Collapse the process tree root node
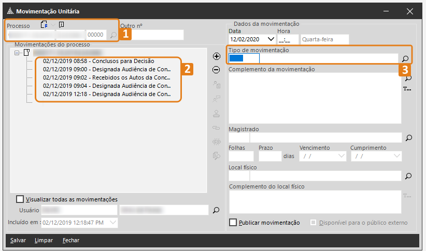 [x=17, y=53]
